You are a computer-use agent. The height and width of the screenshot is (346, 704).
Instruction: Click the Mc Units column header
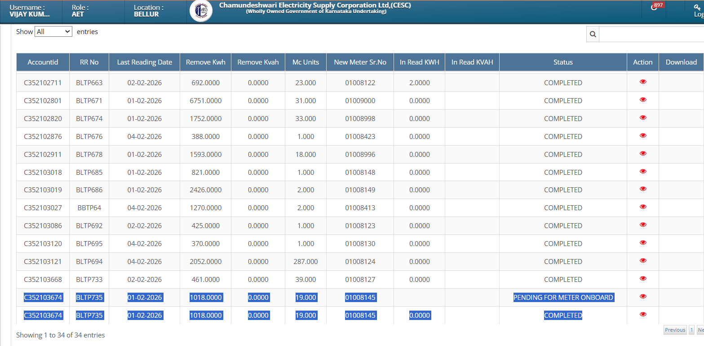coord(306,62)
